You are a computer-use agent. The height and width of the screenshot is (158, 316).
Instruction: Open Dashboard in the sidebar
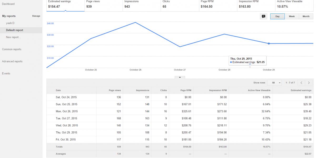[x=8, y=4]
